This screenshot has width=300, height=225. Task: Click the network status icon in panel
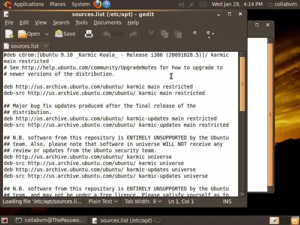click(x=192, y=4)
